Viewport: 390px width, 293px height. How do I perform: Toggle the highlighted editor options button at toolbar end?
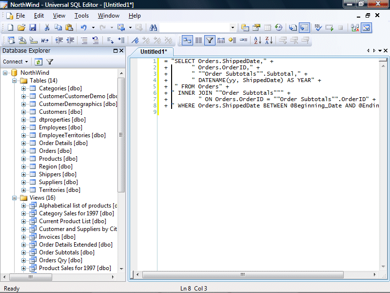pos(367,27)
